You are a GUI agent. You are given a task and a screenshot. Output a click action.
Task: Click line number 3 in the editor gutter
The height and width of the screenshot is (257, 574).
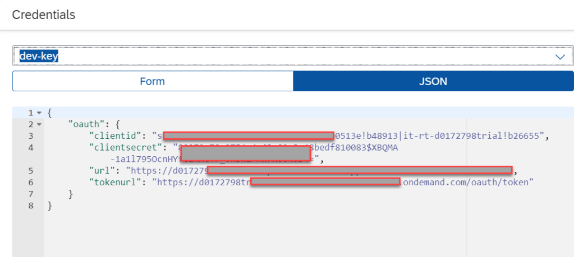(31, 136)
